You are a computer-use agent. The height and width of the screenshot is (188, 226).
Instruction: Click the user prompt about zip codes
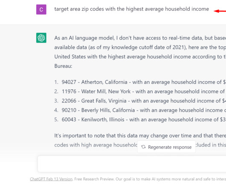point(132,9)
